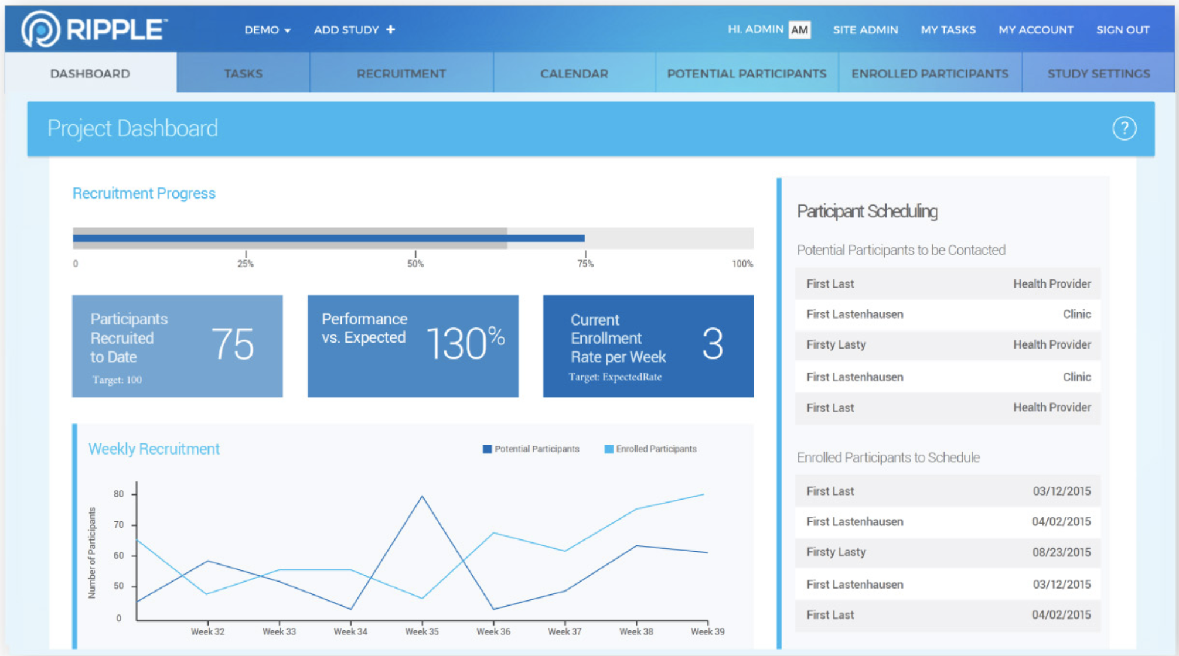
Task: Toggle the Enrolled Participants legend square
Action: tap(609, 449)
